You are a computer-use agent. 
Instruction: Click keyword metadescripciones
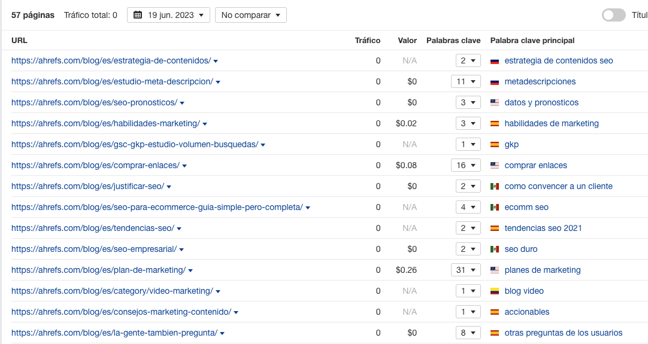(540, 82)
